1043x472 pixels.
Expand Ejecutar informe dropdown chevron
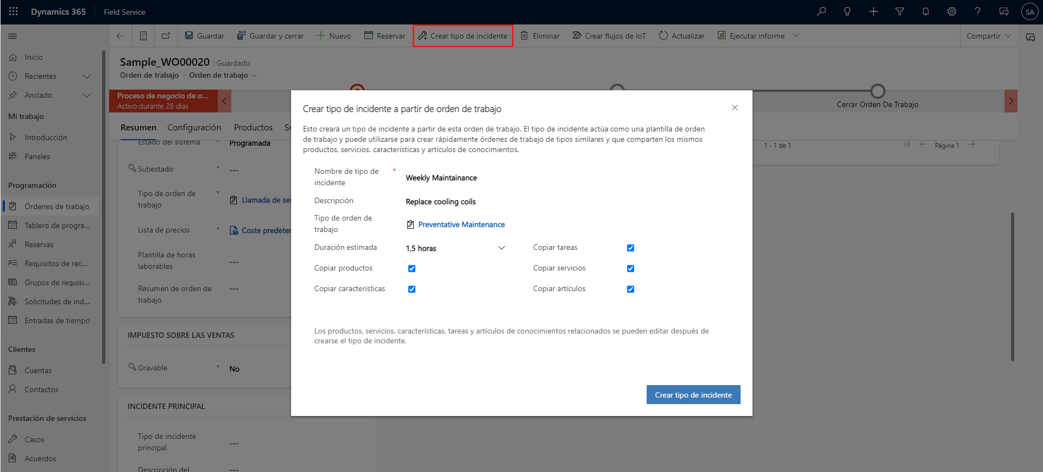(795, 36)
